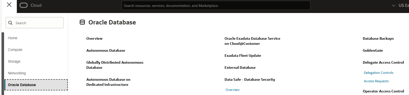This screenshot has width=409, height=95.
Task: Open Autonomous Database link
Action: pos(106,50)
